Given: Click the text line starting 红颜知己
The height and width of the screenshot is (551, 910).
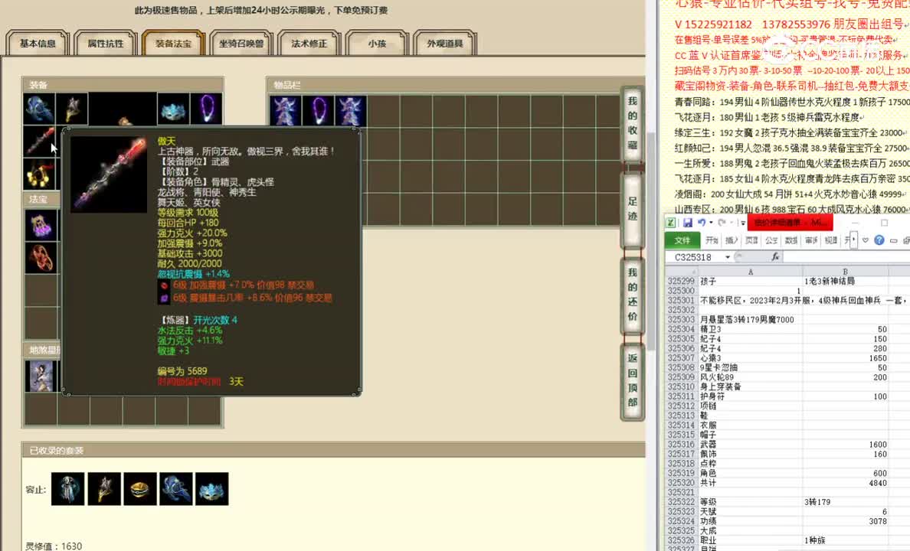Looking at the screenshot, I should point(791,148).
